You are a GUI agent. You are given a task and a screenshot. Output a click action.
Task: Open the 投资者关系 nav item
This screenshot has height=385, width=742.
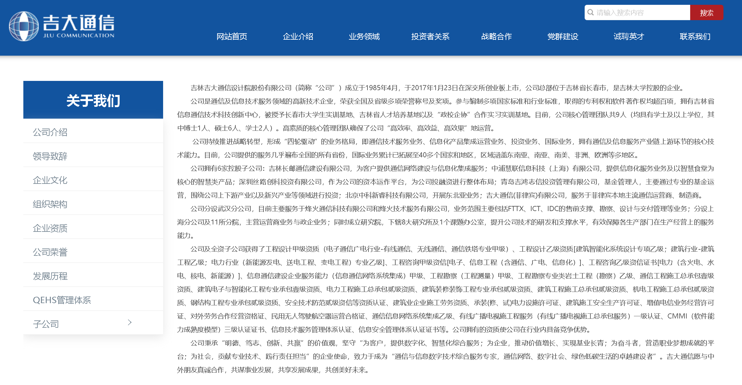click(430, 36)
